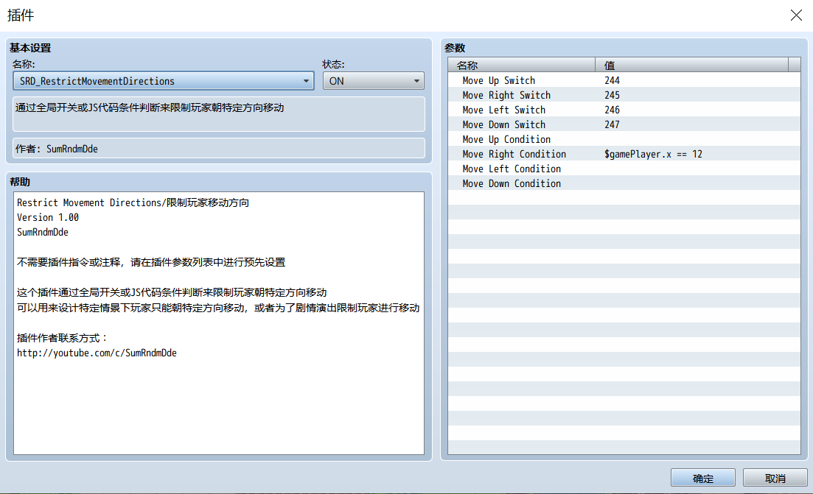Select the Move Down Switch parameter row
Image resolution: width=813 pixels, height=494 pixels.
coord(624,125)
